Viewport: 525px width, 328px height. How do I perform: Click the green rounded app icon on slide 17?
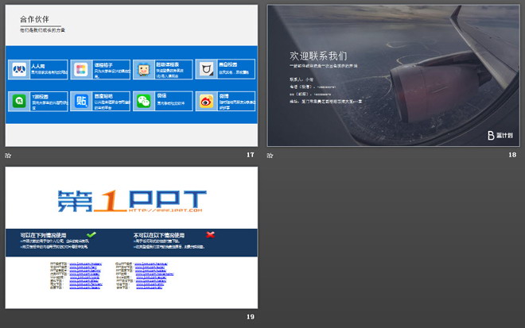coord(19,101)
